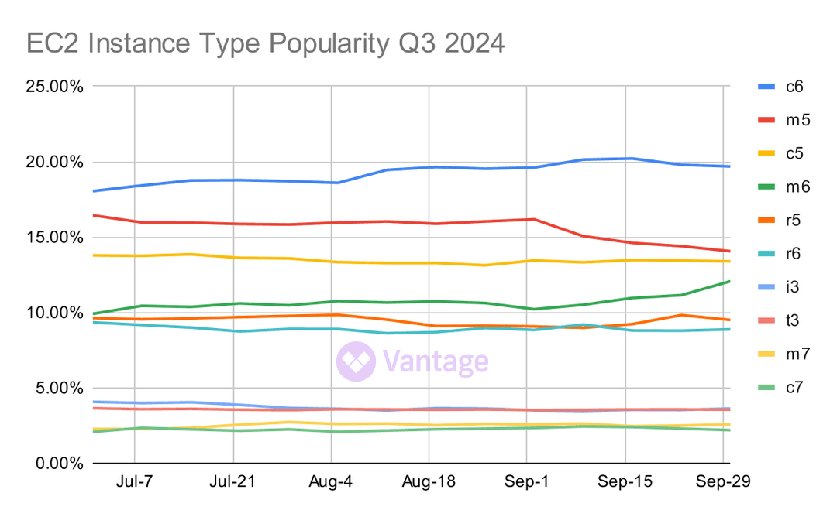Click the Sep-29 x-axis date label
The height and width of the screenshot is (517, 837).
click(x=722, y=482)
